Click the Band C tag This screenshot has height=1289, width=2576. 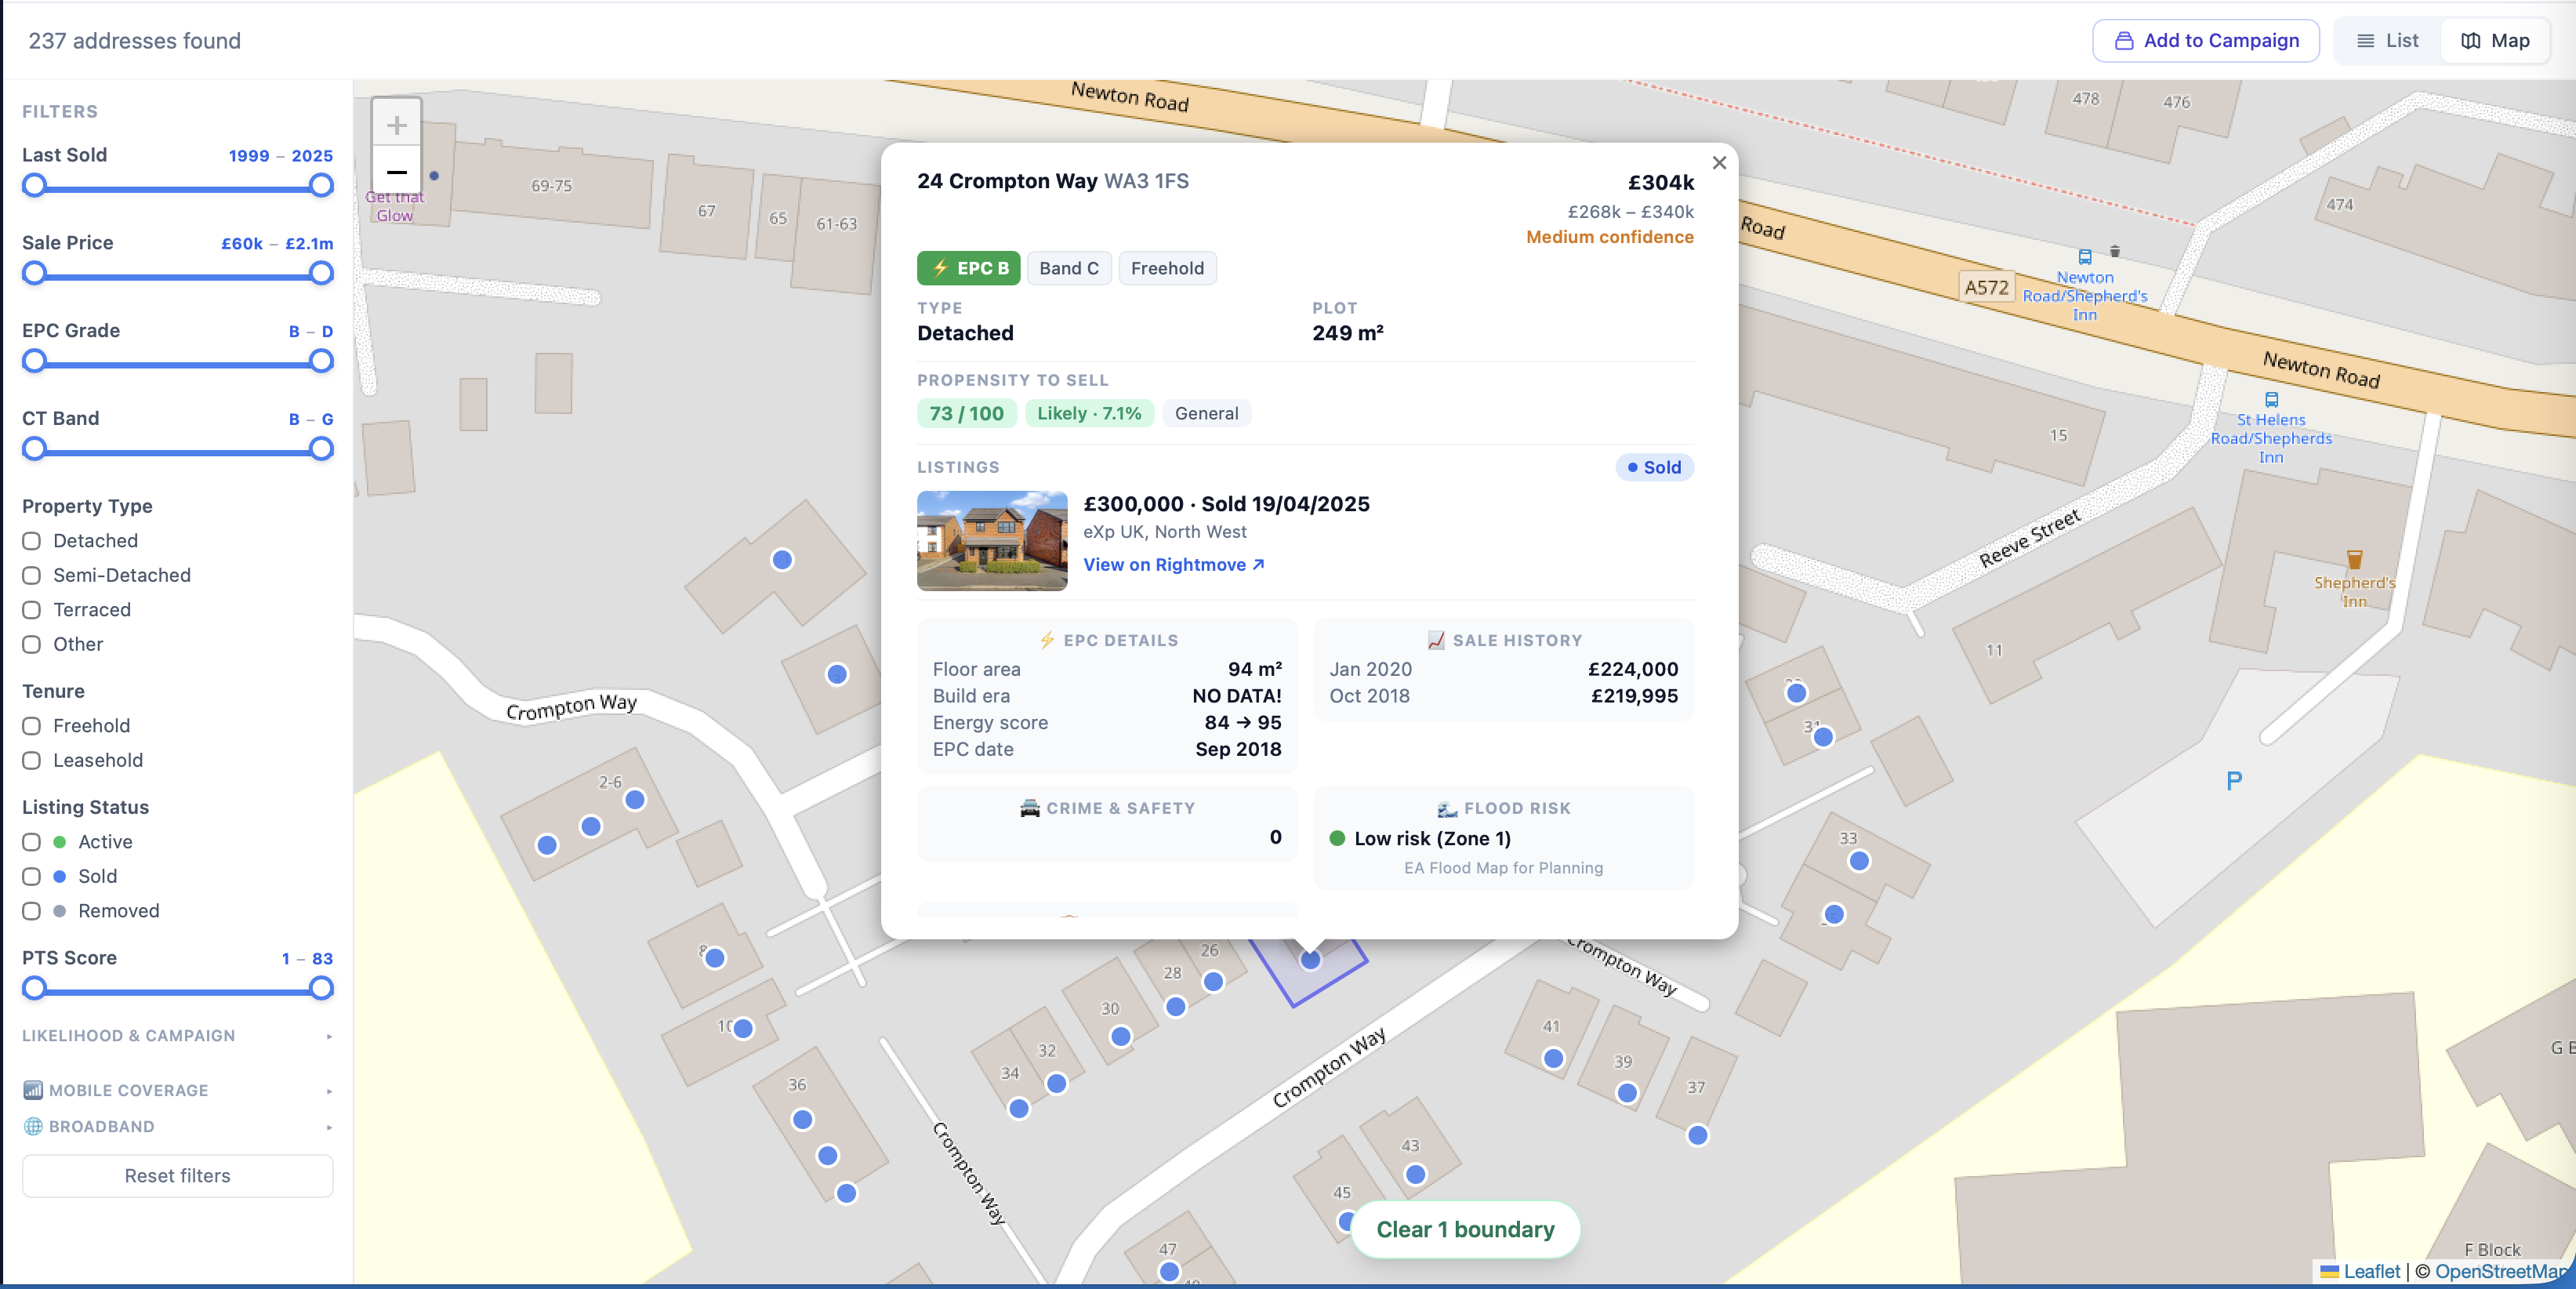click(x=1069, y=268)
